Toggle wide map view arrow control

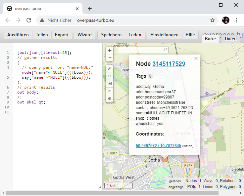tap(110, 91)
